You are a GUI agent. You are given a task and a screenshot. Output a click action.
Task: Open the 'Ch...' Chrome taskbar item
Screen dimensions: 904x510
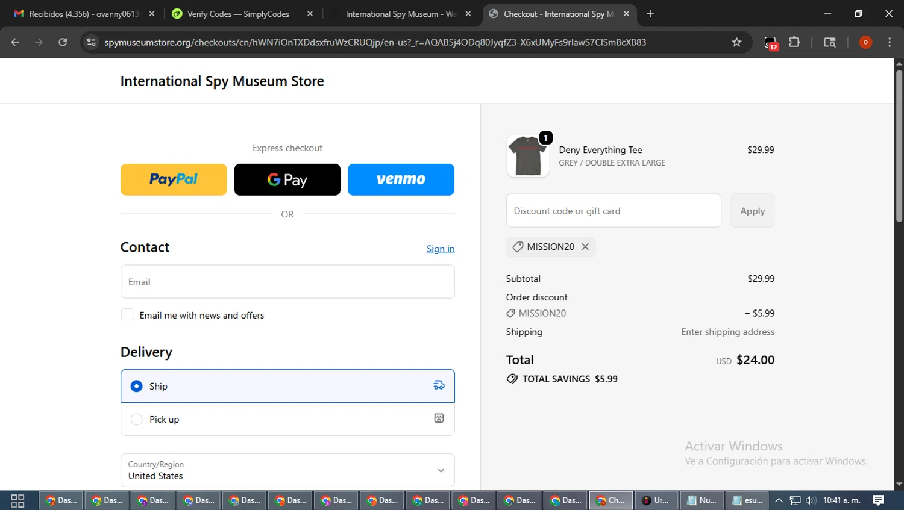coord(611,500)
